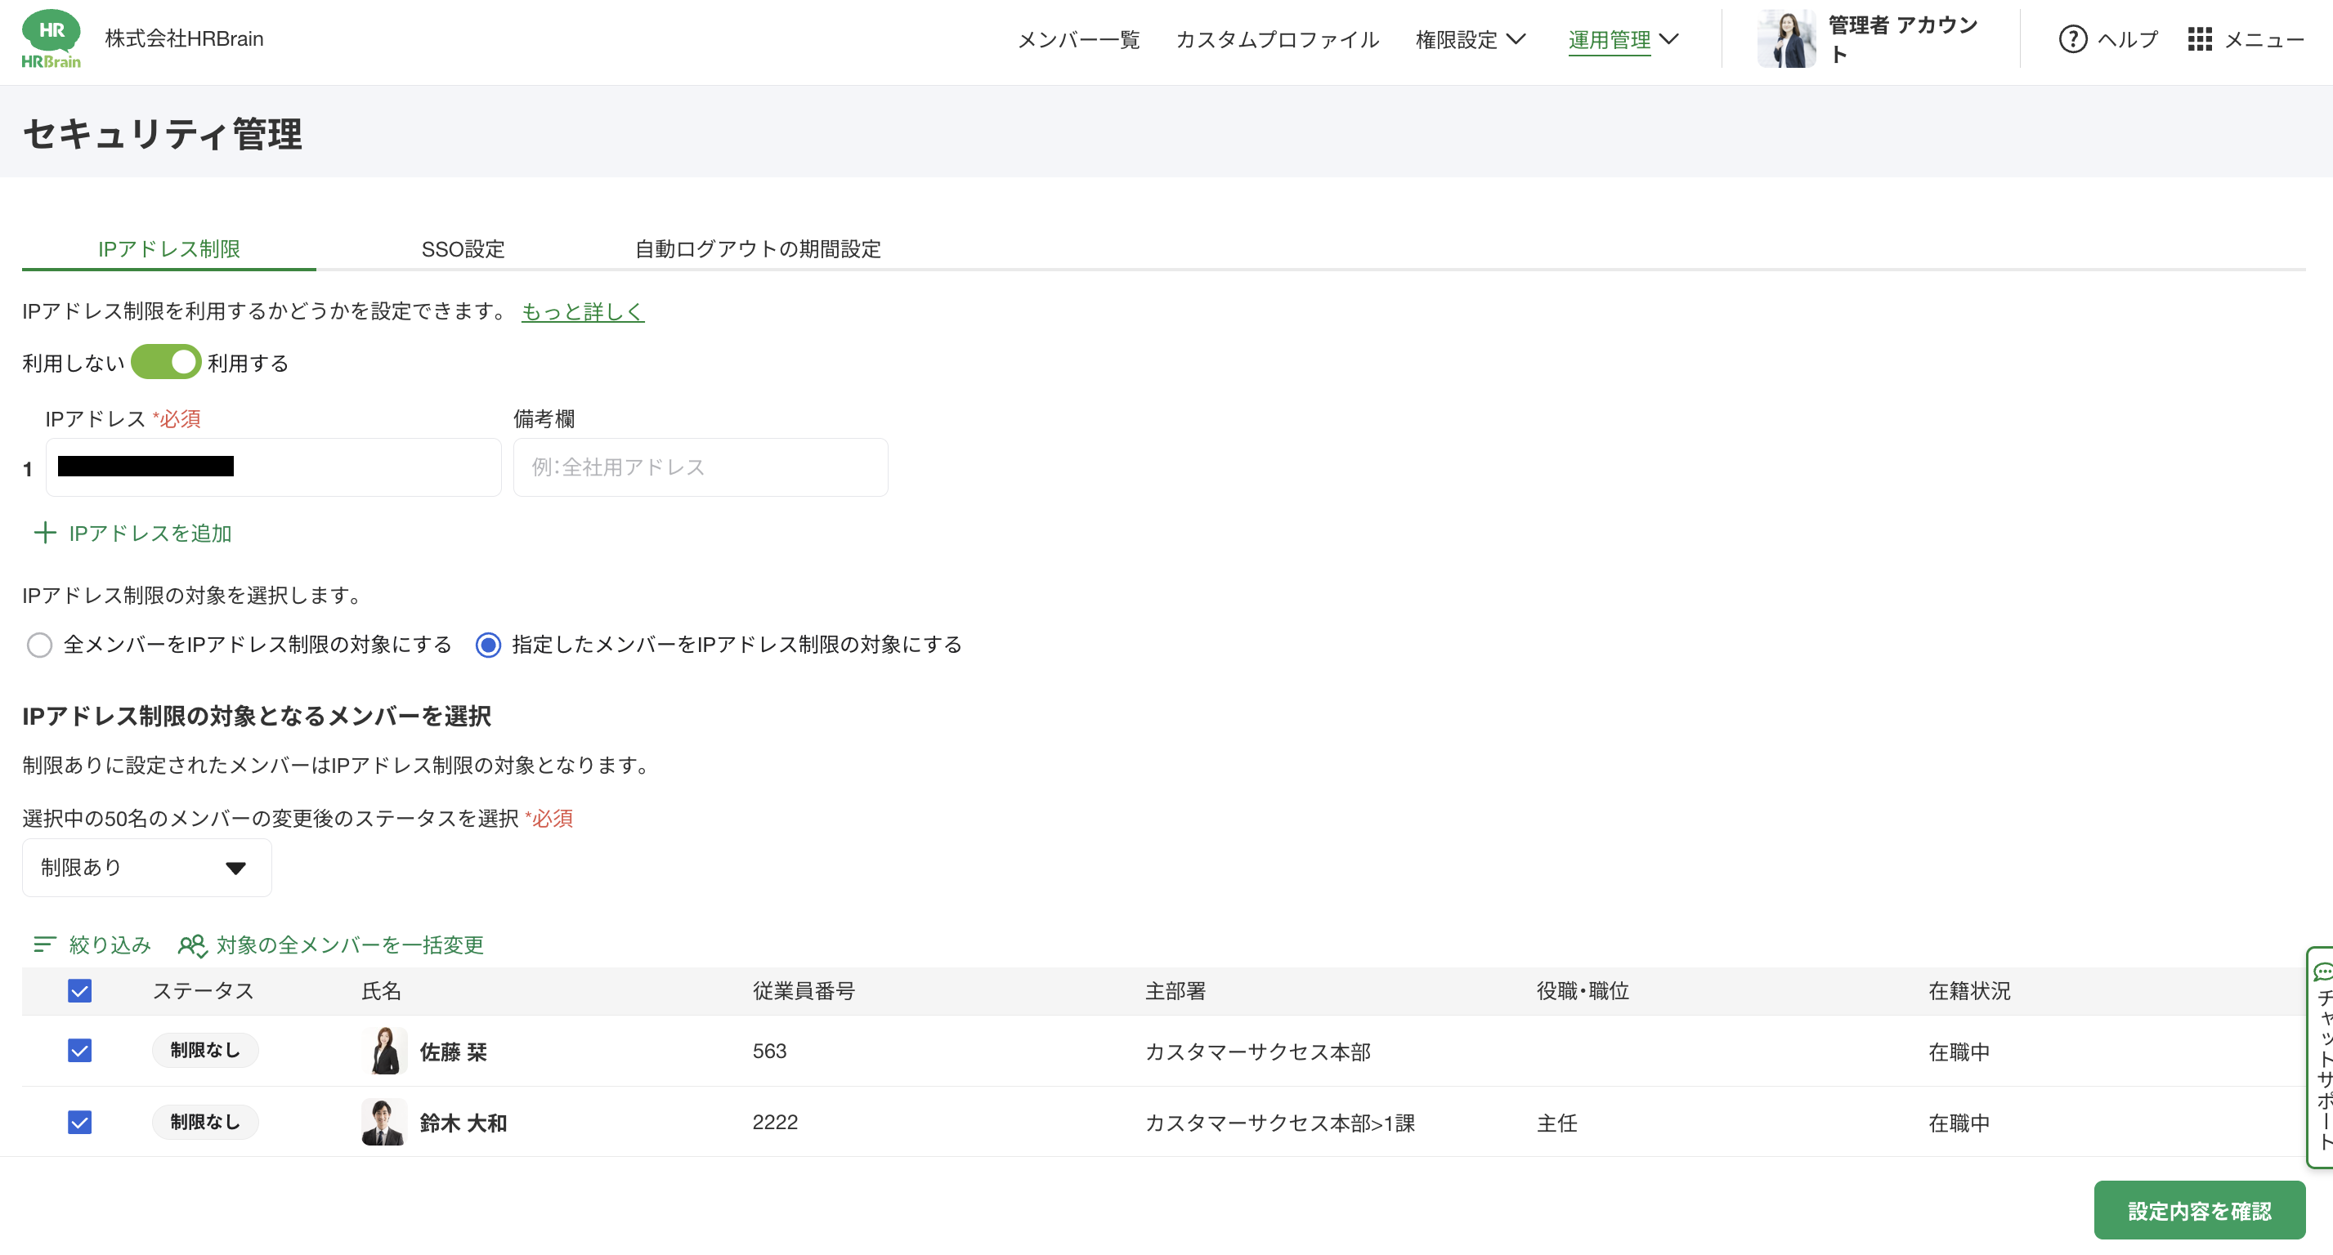2333x1255 pixels.
Task: Open the 自動ログアウトの期間設定 tab
Action: 757,249
